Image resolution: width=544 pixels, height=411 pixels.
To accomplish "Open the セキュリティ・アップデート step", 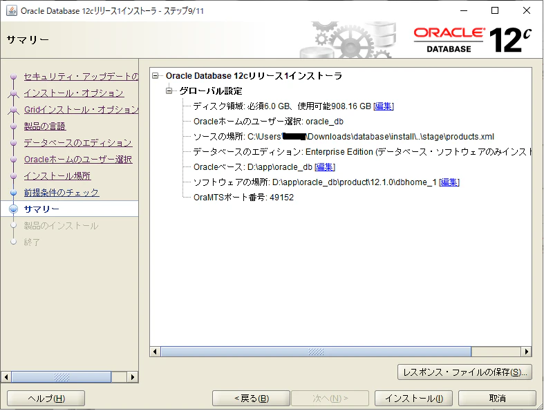I will click(x=81, y=76).
